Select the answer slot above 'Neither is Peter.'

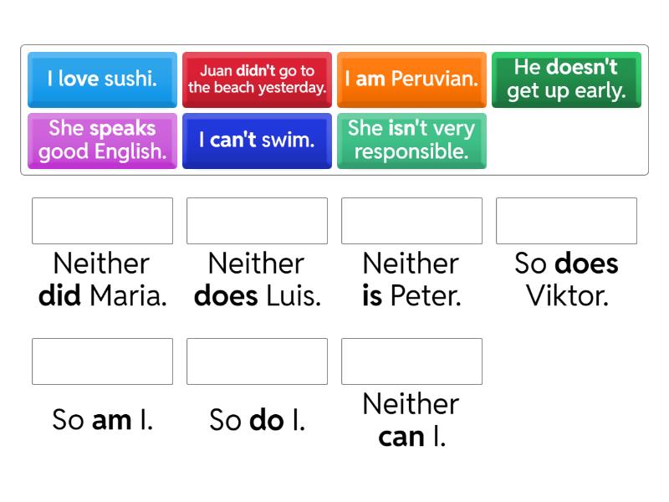pyautogui.click(x=411, y=221)
